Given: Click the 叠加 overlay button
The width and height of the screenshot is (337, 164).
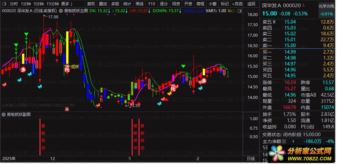Looking at the screenshot, I should (x=103, y=4).
